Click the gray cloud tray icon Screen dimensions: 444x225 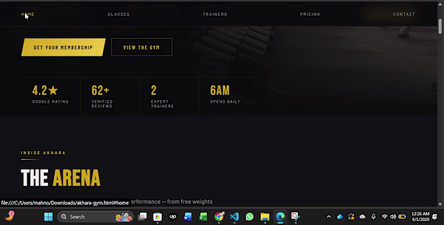(362, 217)
